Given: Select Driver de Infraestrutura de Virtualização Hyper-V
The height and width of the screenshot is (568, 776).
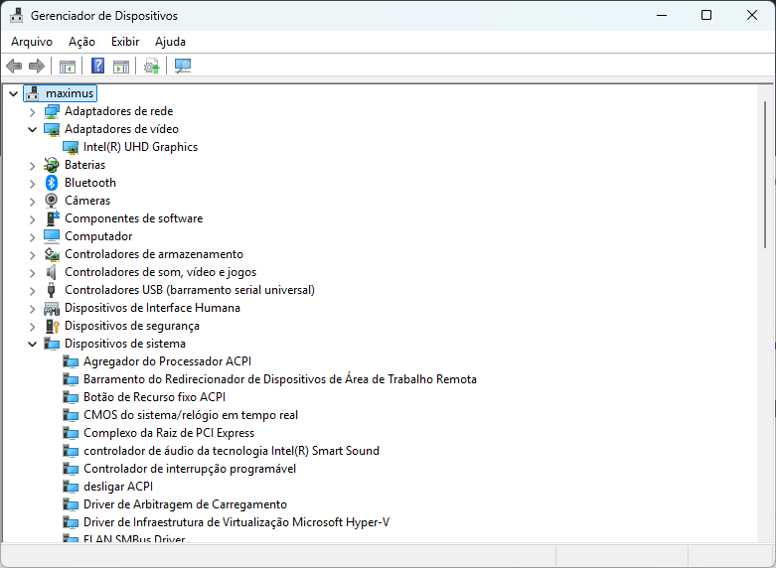Looking at the screenshot, I should coord(236,522).
